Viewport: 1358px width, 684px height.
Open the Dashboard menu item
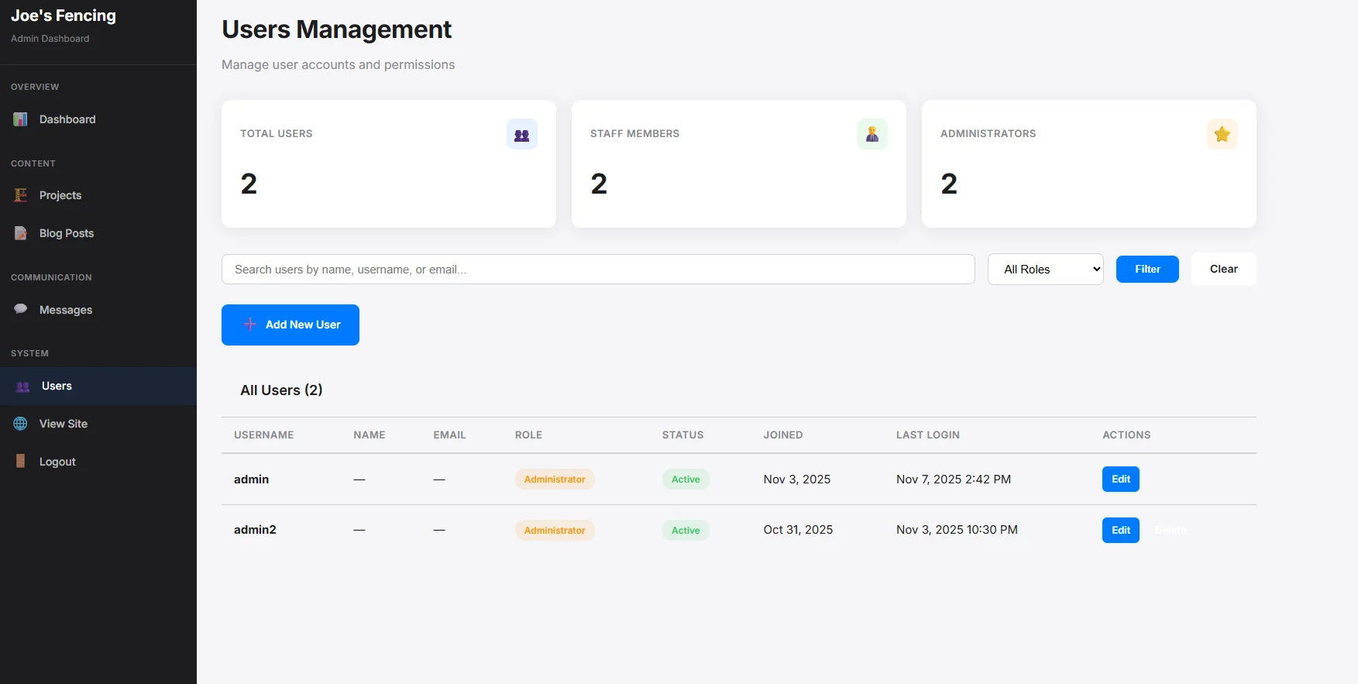(x=98, y=119)
